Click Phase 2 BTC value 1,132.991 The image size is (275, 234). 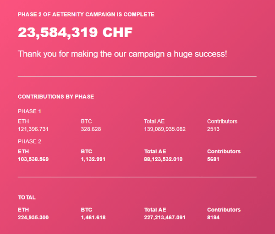click(x=93, y=159)
